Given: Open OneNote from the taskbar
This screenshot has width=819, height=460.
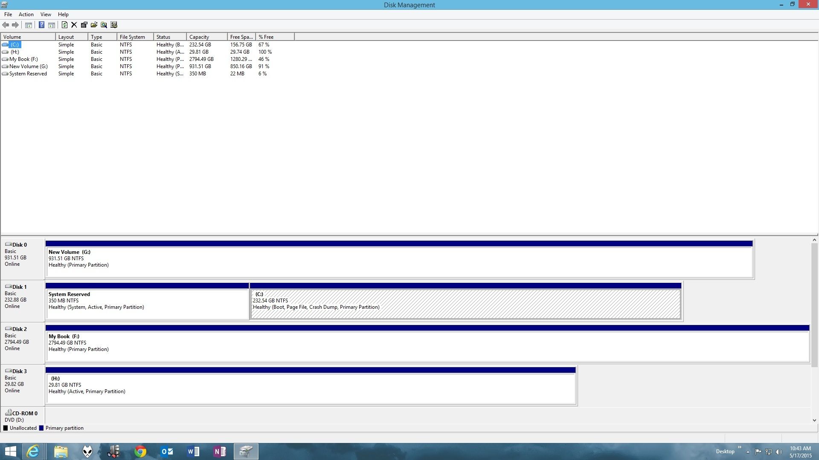Looking at the screenshot, I should 220,451.
